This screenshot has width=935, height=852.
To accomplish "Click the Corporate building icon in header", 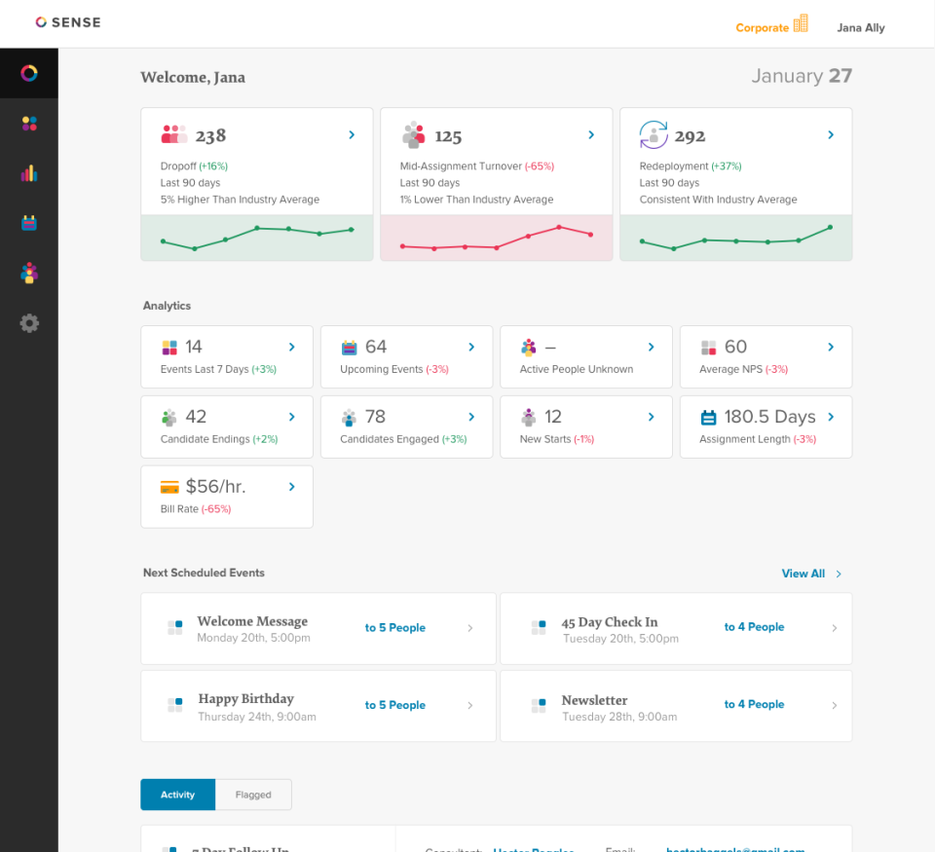I will pyautogui.click(x=801, y=23).
